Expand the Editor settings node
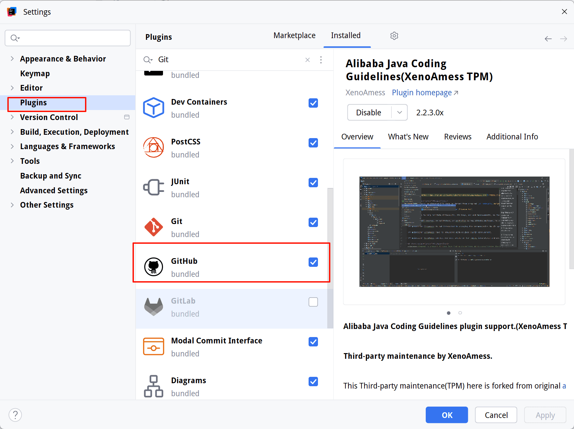The height and width of the screenshot is (429, 574). point(12,88)
